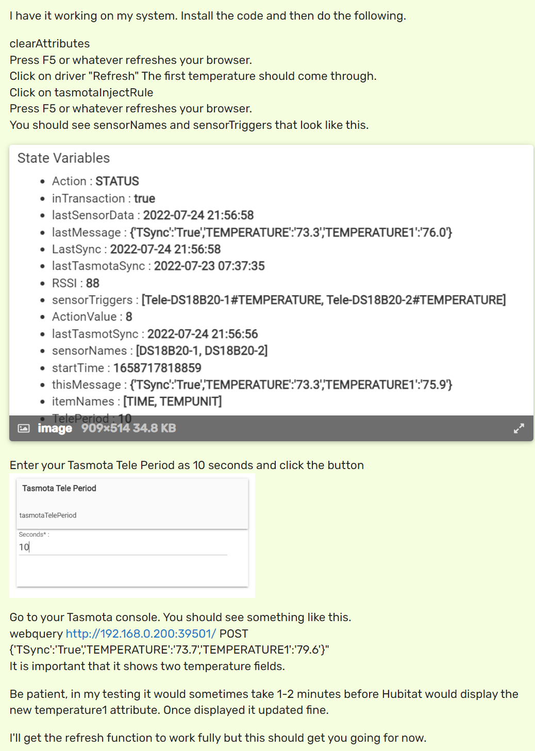Image resolution: width=535 pixels, height=751 pixels.
Task: Select the sensorTriggers state variable line
Action: coord(279,300)
